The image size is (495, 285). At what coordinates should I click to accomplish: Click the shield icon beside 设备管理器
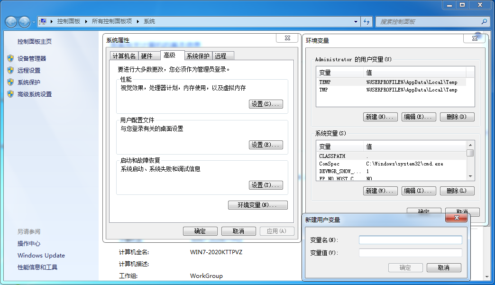click(10, 58)
